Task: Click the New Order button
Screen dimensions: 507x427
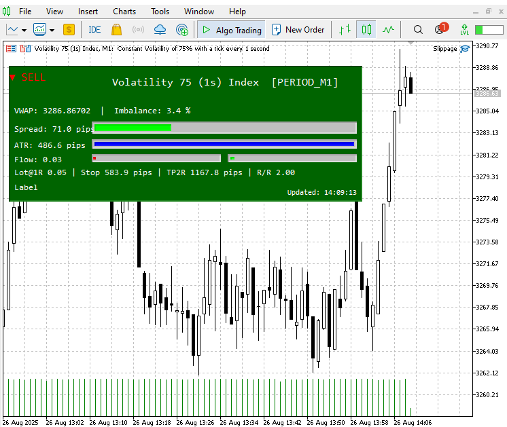Action: (x=298, y=30)
